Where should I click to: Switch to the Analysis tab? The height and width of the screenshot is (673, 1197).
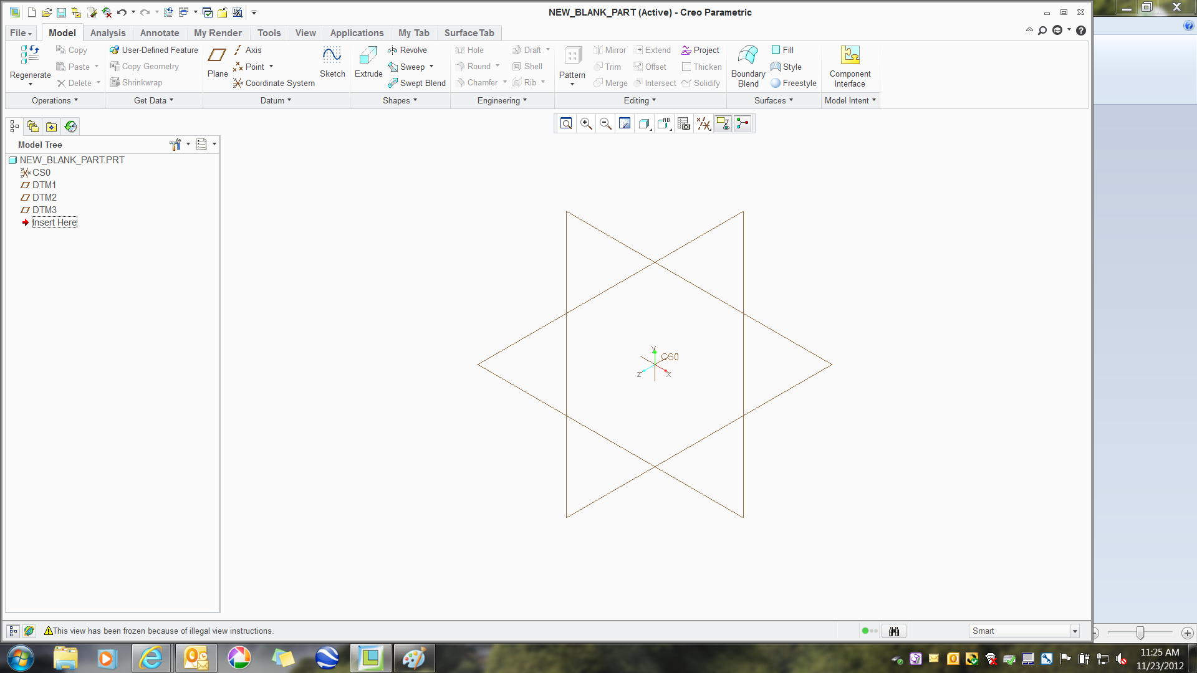click(x=108, y=33)
